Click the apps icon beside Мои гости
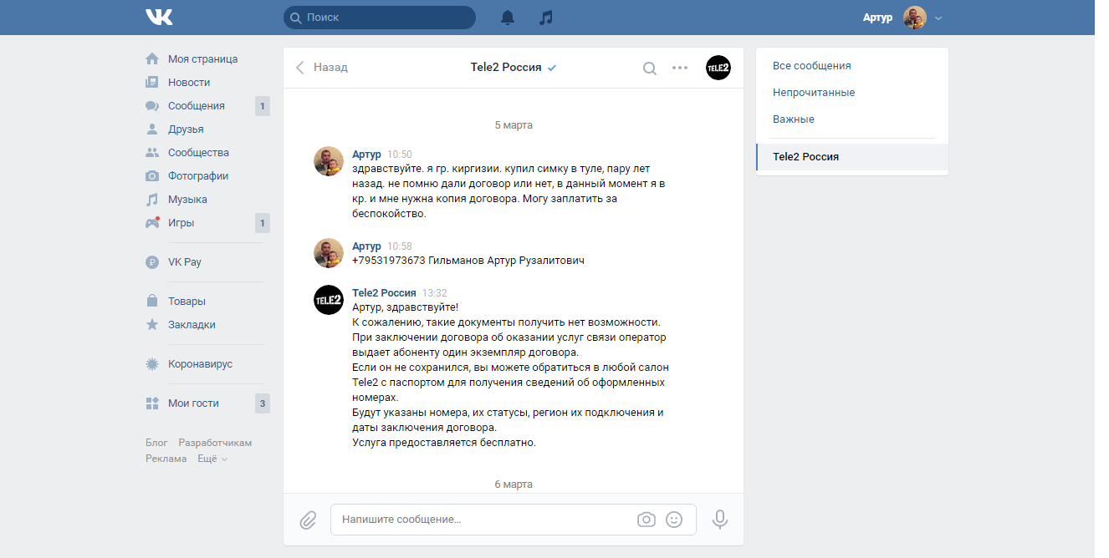 pos(152,403)
